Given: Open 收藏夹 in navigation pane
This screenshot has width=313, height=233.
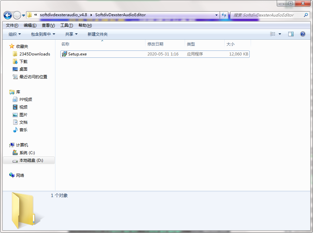Looking at the screenshot, I should [22, 46].
